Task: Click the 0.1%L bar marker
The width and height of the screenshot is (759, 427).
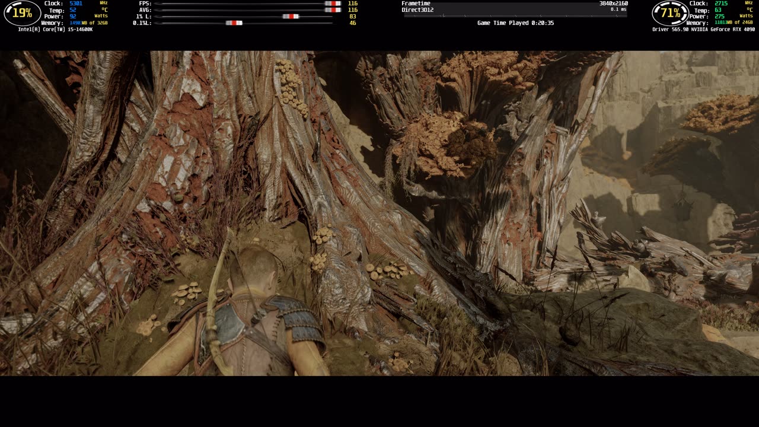Action: click(x=234, y=23)
